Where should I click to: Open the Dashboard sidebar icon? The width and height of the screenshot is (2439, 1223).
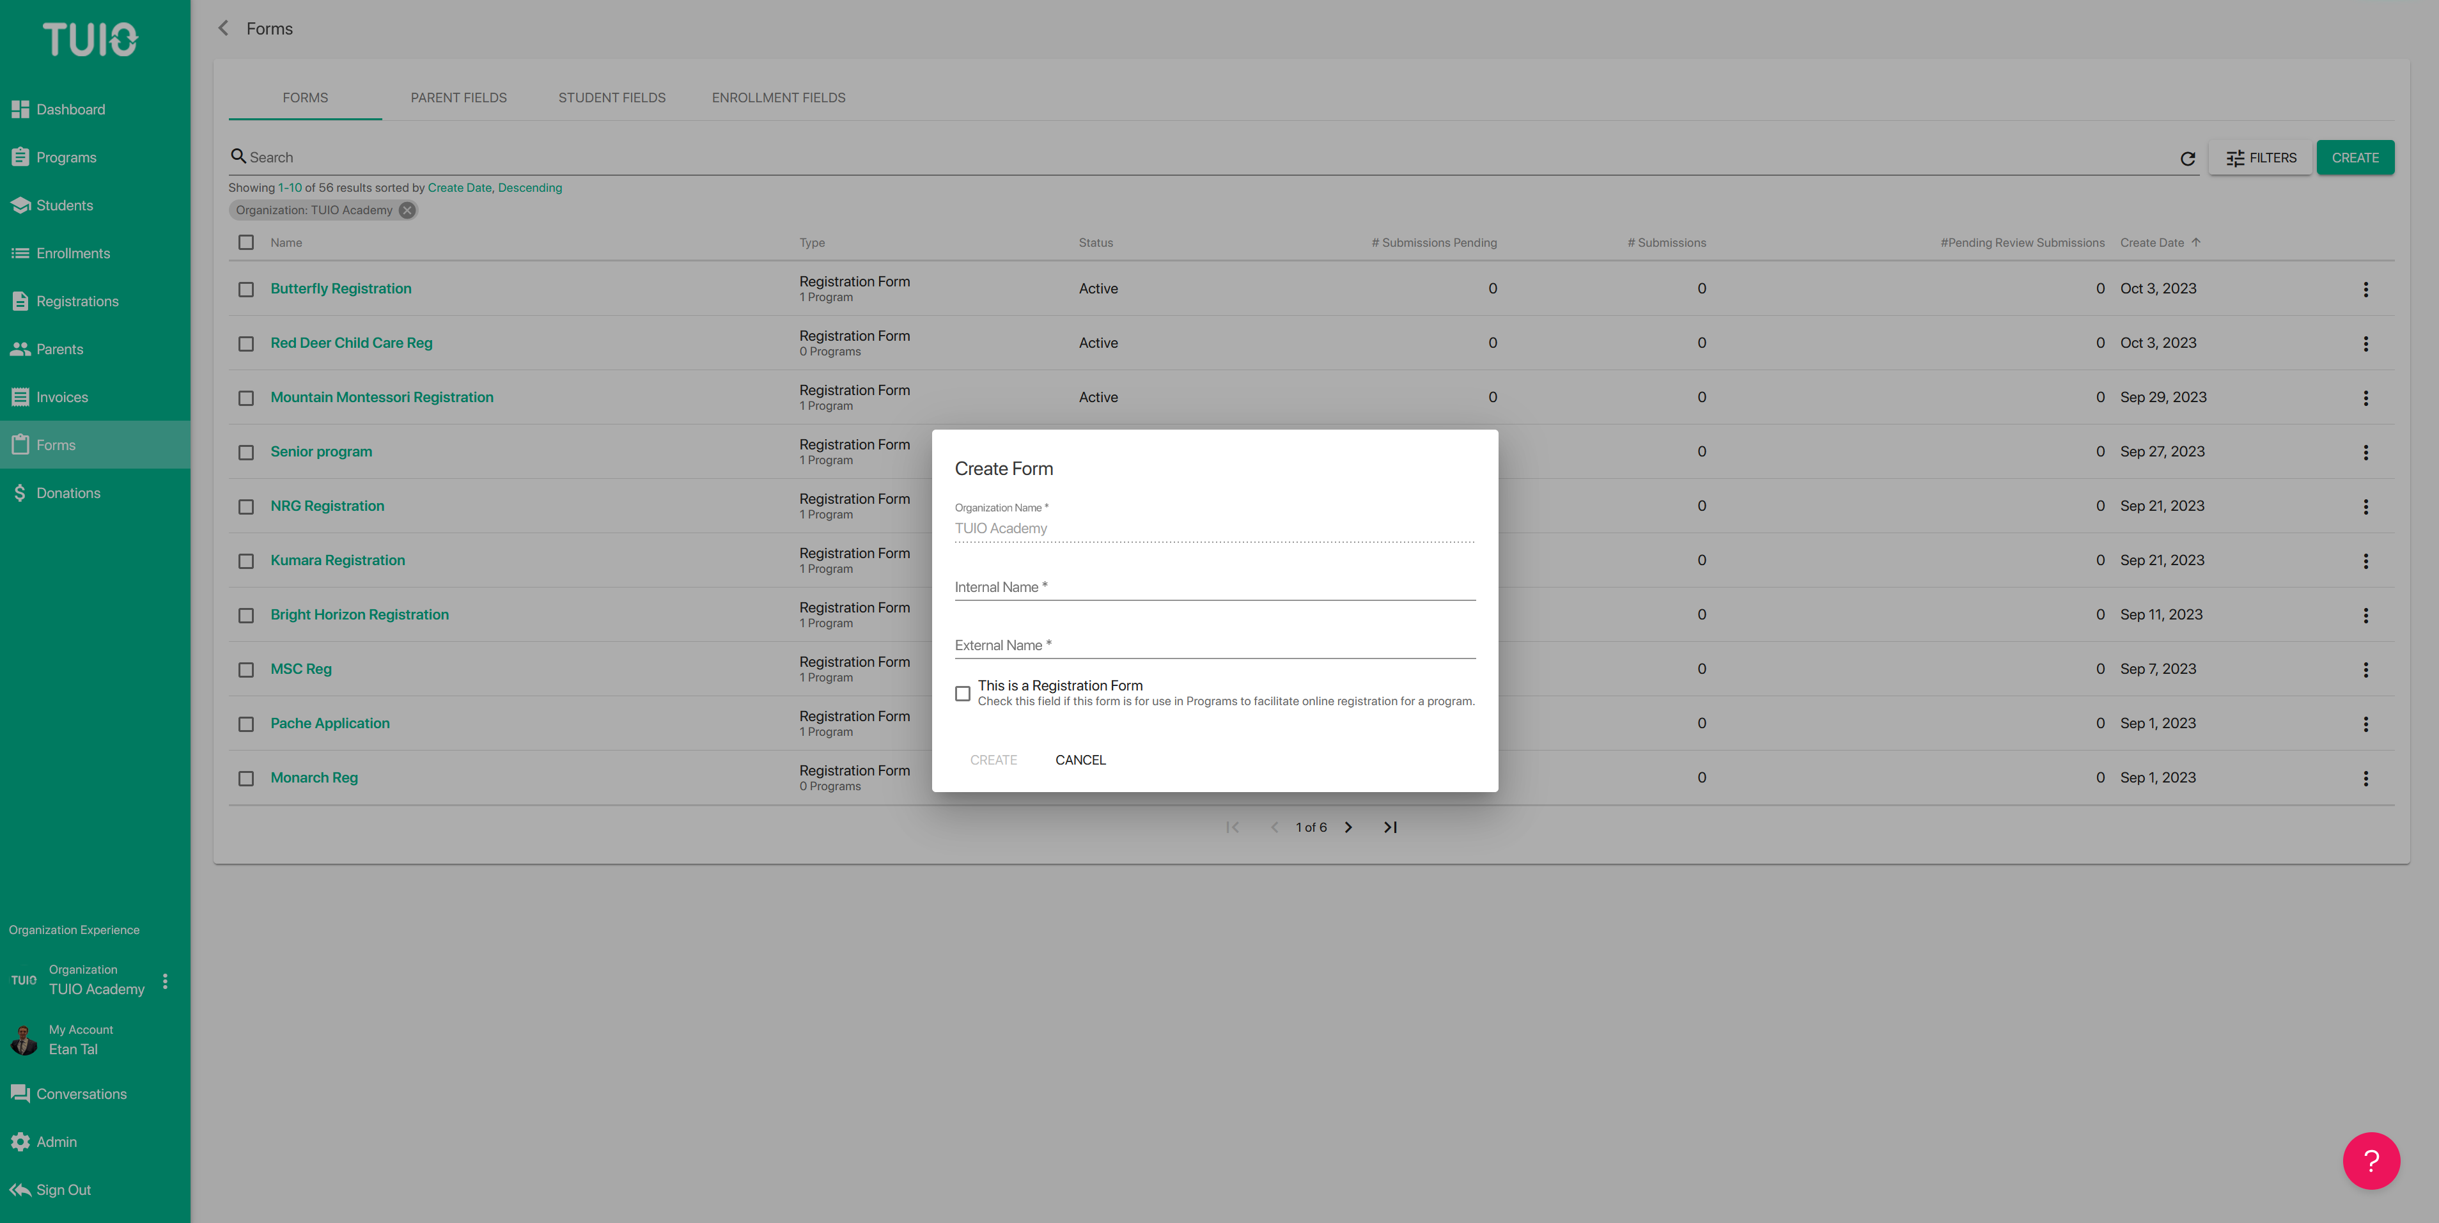(x=20, y=109)
